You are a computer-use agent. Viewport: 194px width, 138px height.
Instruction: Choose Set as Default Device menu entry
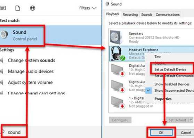(x=170, y=70)
